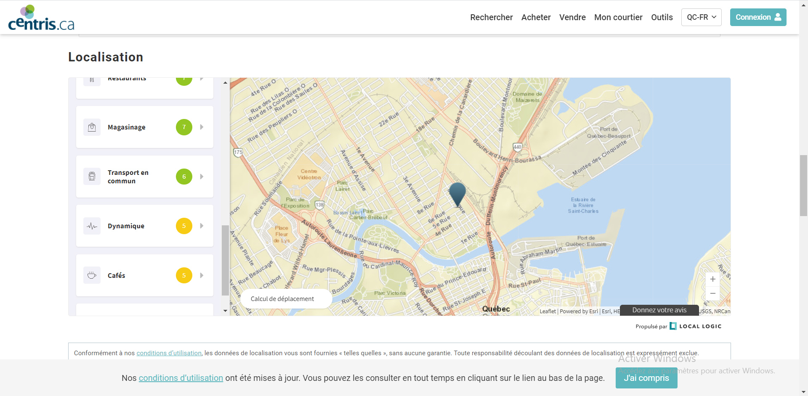
Task: Click the Magasinage score badge 7
Action: [x=184, y=127]
